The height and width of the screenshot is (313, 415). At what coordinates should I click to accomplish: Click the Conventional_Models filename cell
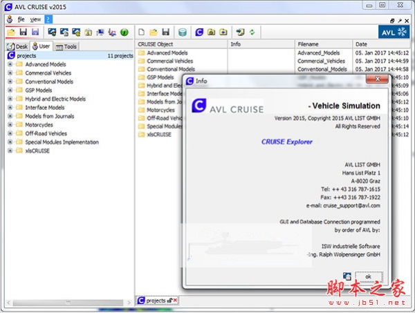[x=322, y=69]
